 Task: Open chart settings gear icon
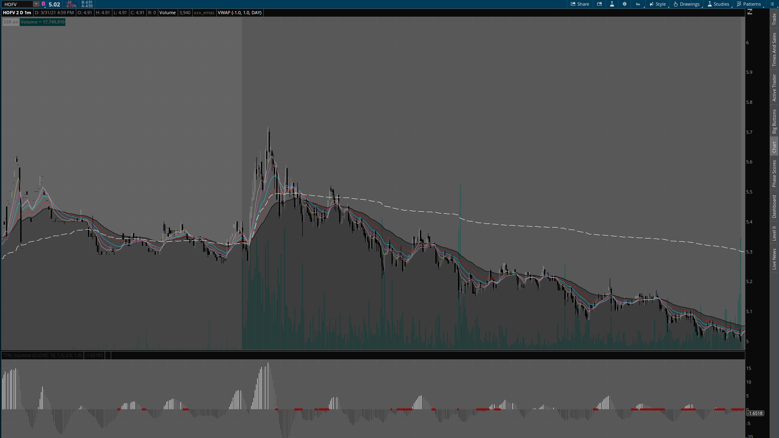click(624, 4)
